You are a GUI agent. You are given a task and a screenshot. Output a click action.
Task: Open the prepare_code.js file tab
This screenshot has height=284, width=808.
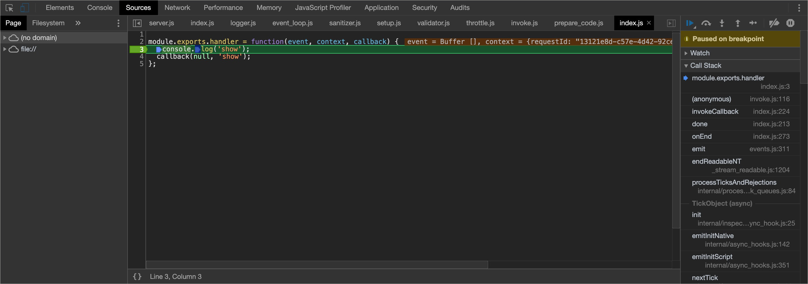[x=578, y=23]
